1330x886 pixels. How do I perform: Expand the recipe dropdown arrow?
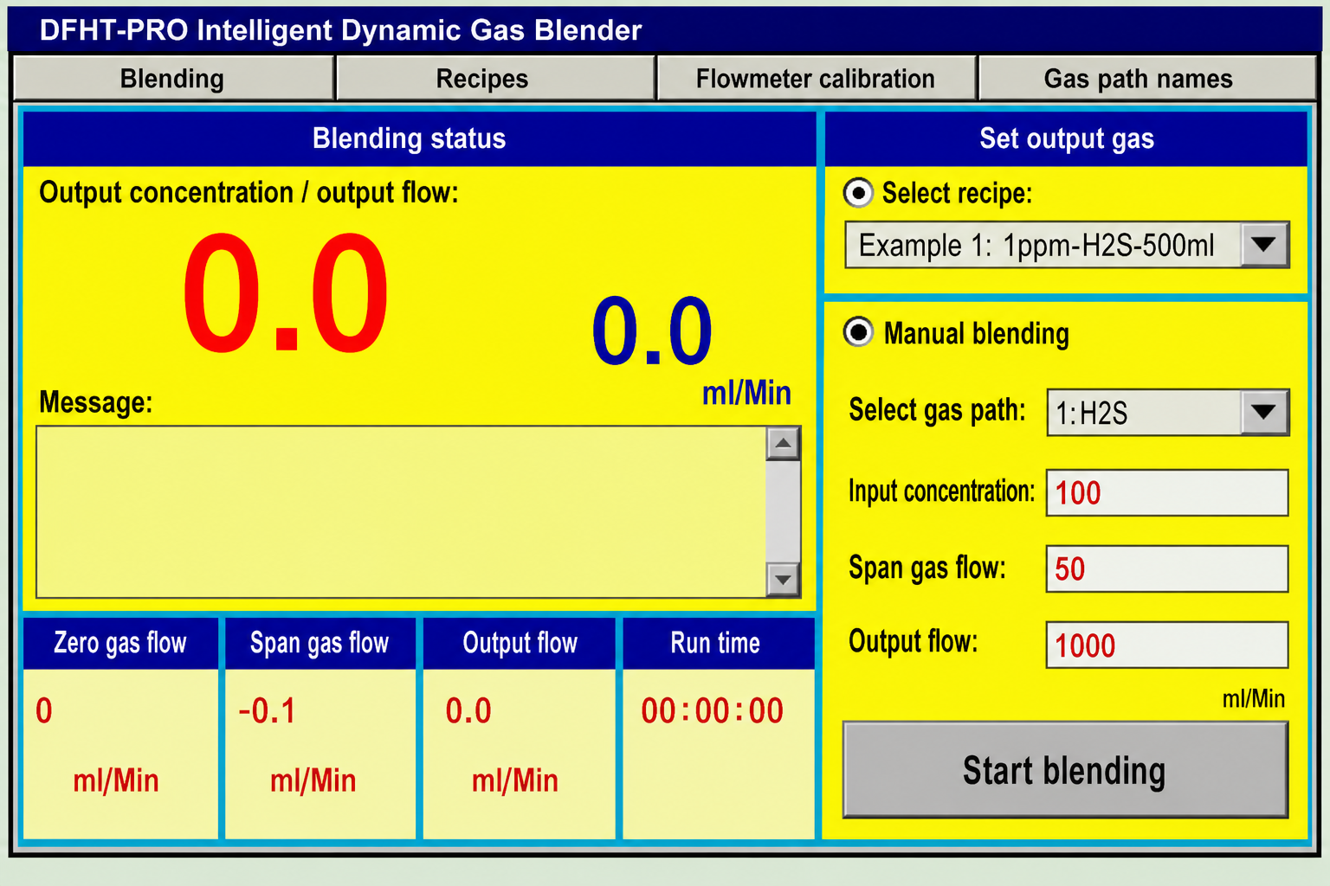click(x=1264, y=245)
